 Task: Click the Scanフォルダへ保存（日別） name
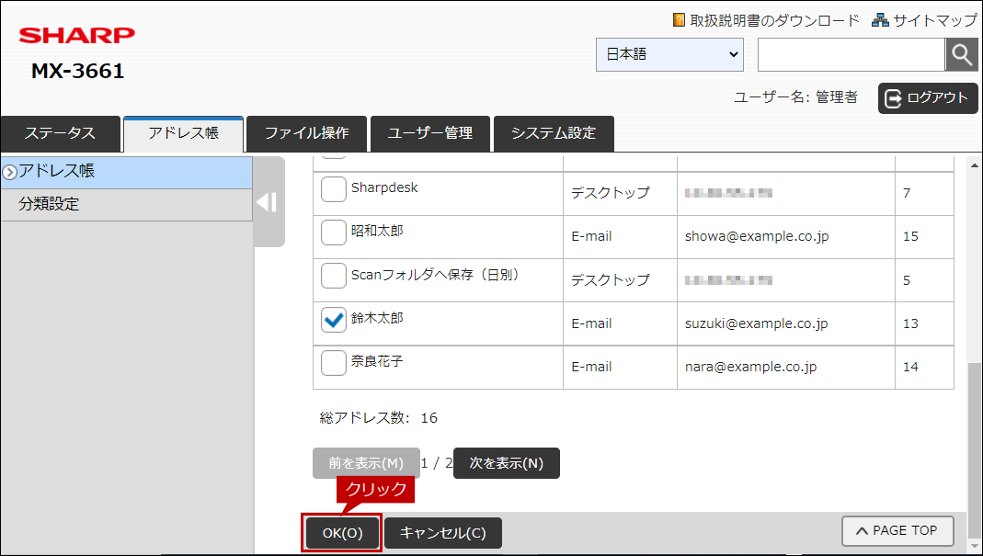[x=436, y=275]
